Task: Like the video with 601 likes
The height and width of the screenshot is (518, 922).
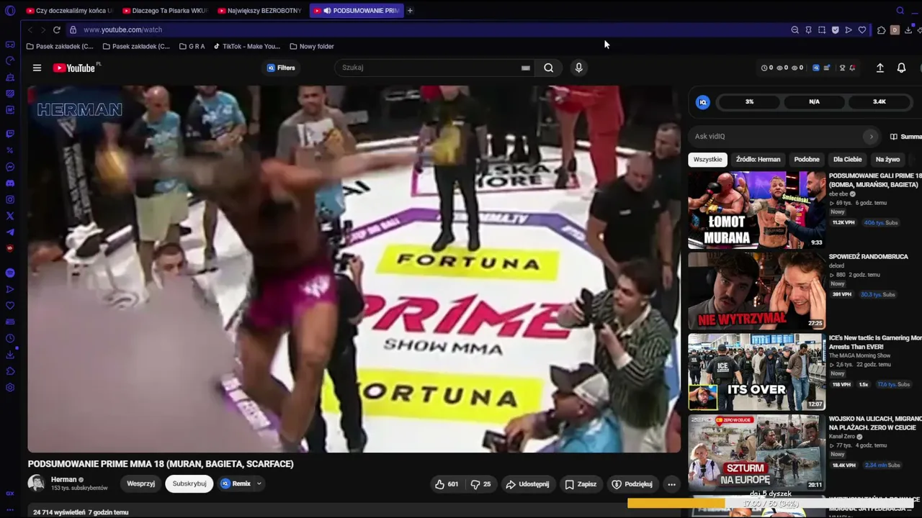Action: pos(447,484)
